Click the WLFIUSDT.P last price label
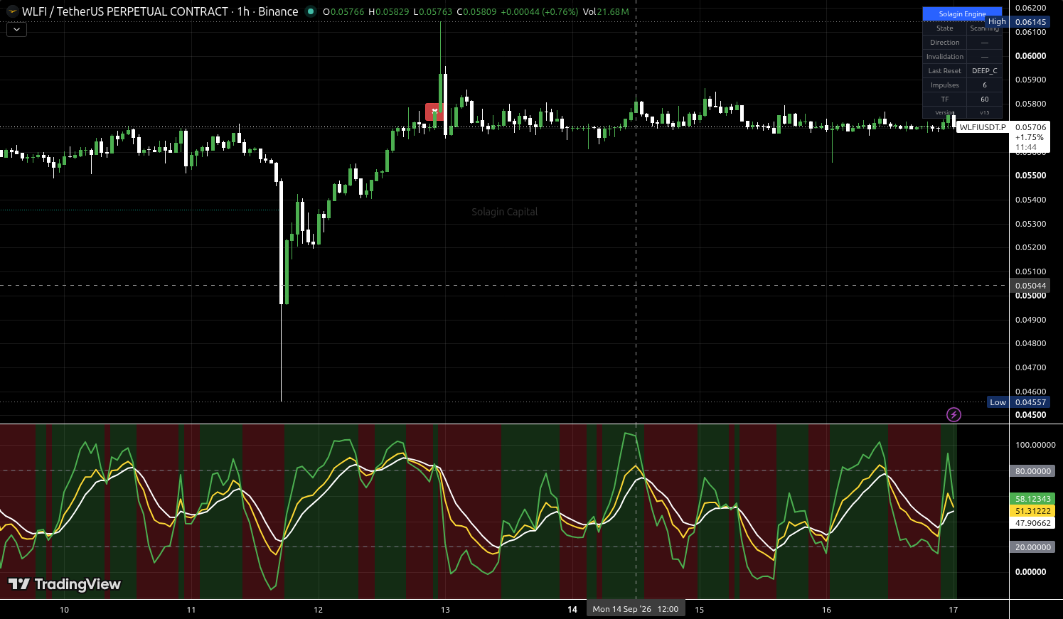 (983, 127)
